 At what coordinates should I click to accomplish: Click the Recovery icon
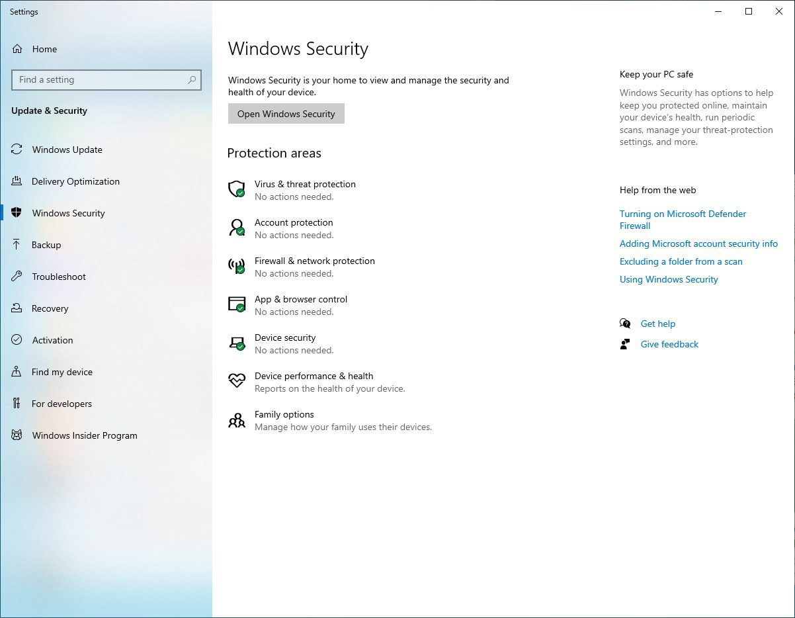coord(17,308)
